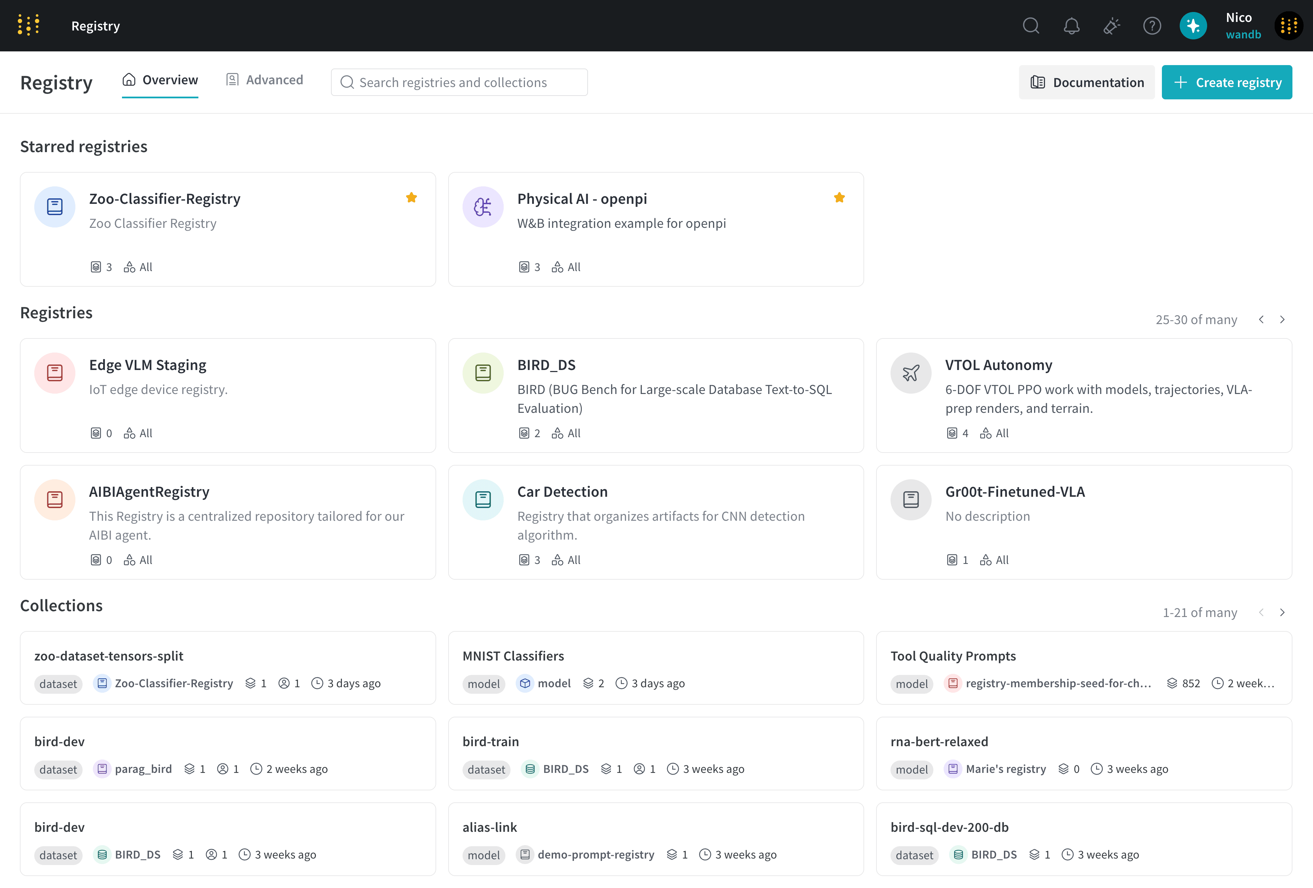Click the BIRD_DS icon on bird-train card
Viewport: 1313px width, 888px height.
coord(530,769)
